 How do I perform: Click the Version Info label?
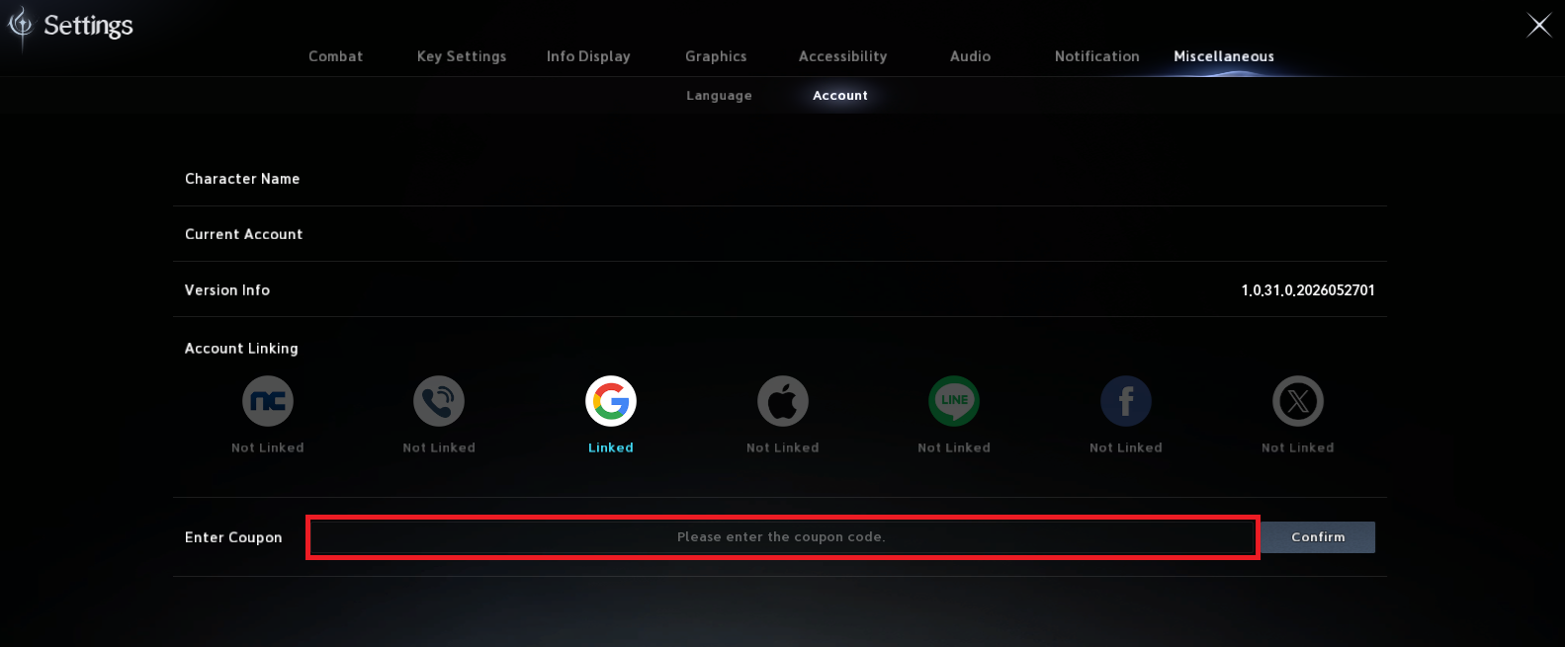pos(227,290)
